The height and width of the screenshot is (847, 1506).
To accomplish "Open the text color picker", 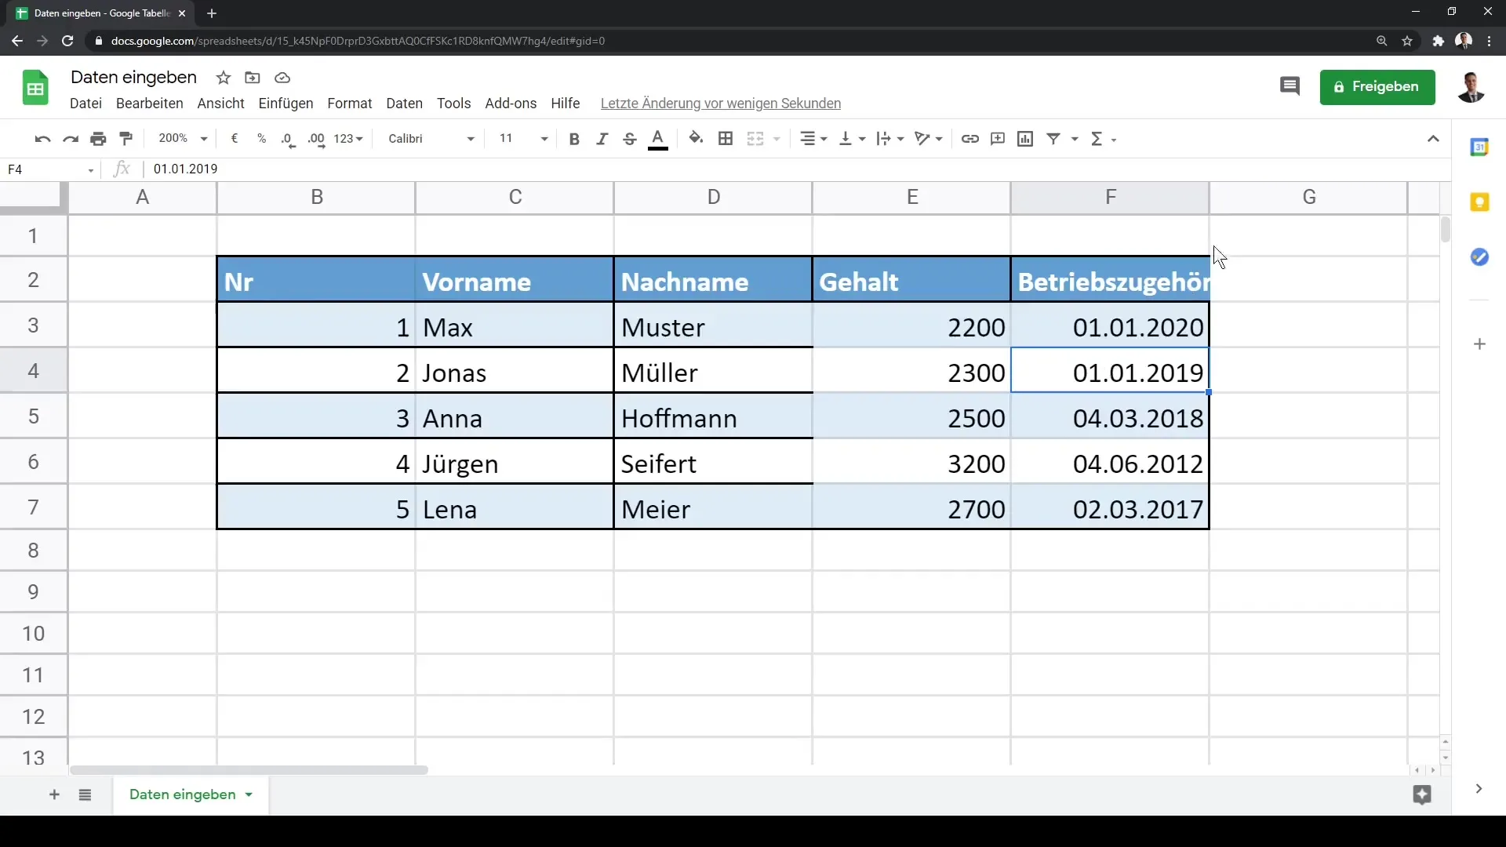I will tap(658, 139).
